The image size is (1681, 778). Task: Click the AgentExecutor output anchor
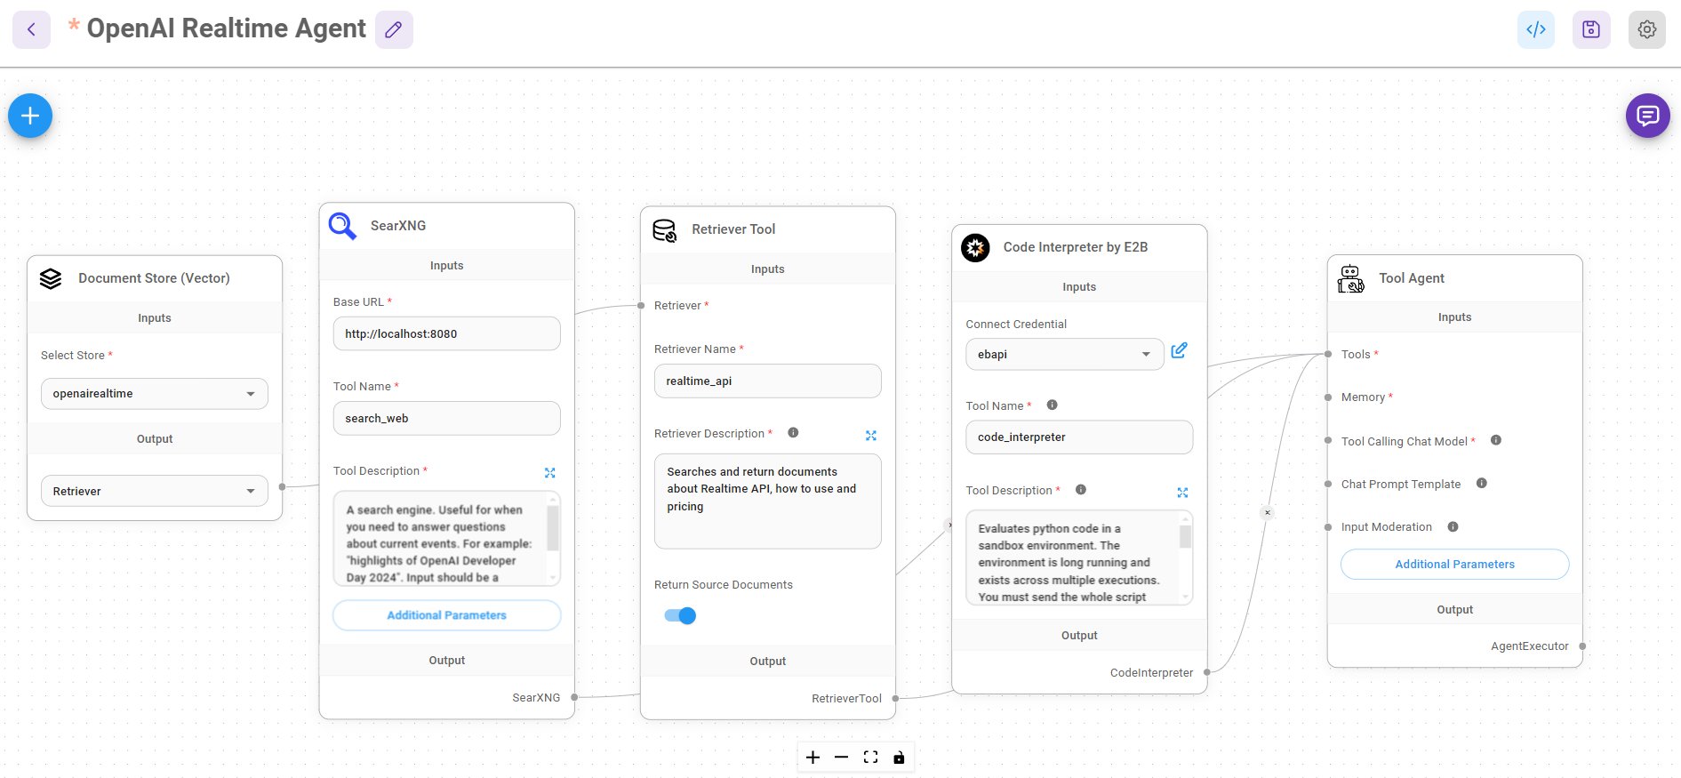pos(1582,646)
